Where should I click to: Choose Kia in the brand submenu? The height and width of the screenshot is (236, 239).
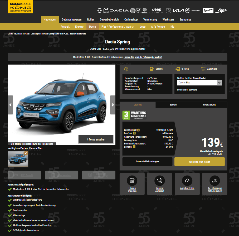pyautogui.click(x=172, y=27)
